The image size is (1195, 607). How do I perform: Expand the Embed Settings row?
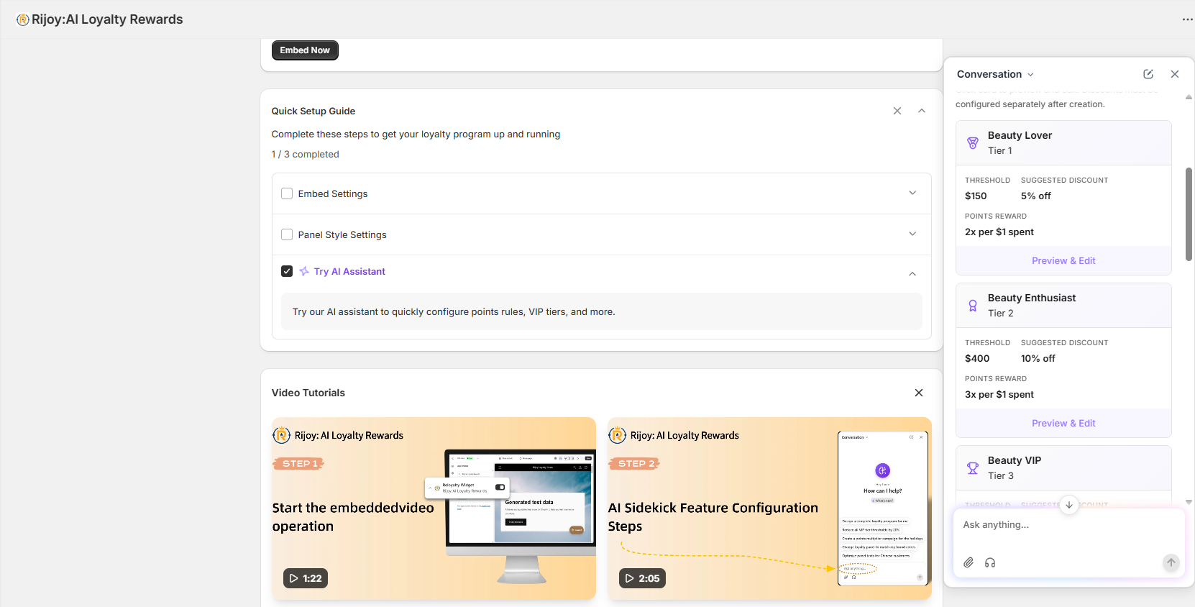coord(912,193)
